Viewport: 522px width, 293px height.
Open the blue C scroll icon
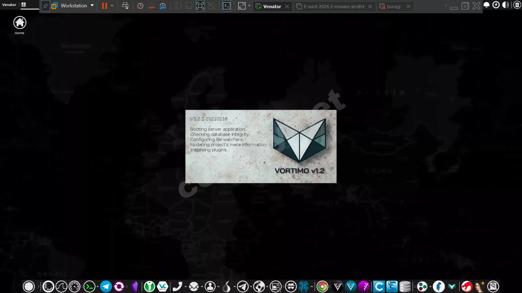392,286
